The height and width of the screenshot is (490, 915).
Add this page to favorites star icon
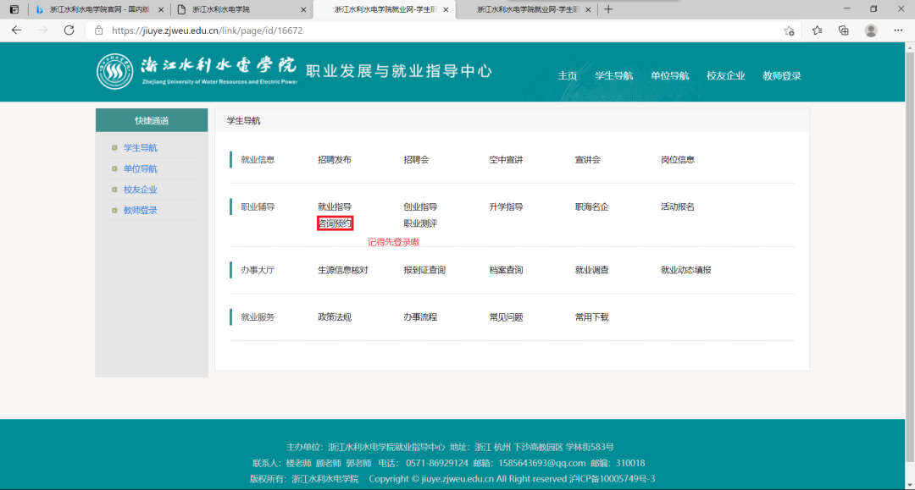pyautogui.click(x=789, y=30)
